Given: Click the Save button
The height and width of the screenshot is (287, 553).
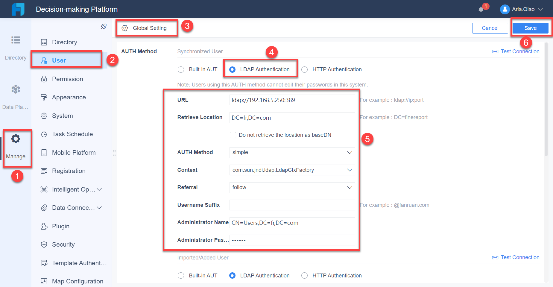Looking at the screenshot, I should click(x=530, y=28).
